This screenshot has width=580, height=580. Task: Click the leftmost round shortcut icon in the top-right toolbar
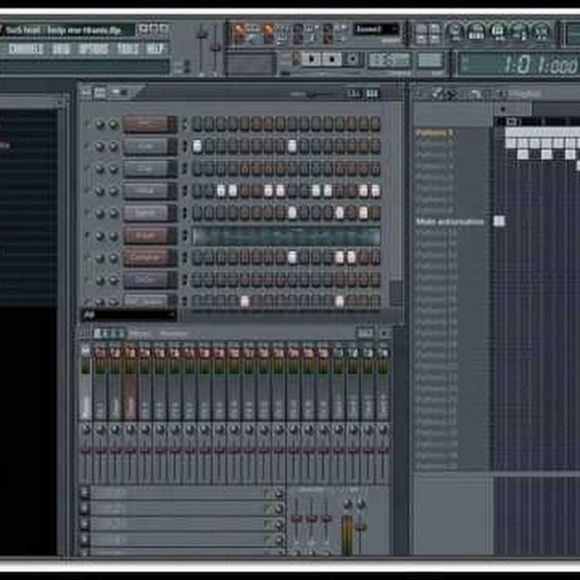(x=455, y=31)
